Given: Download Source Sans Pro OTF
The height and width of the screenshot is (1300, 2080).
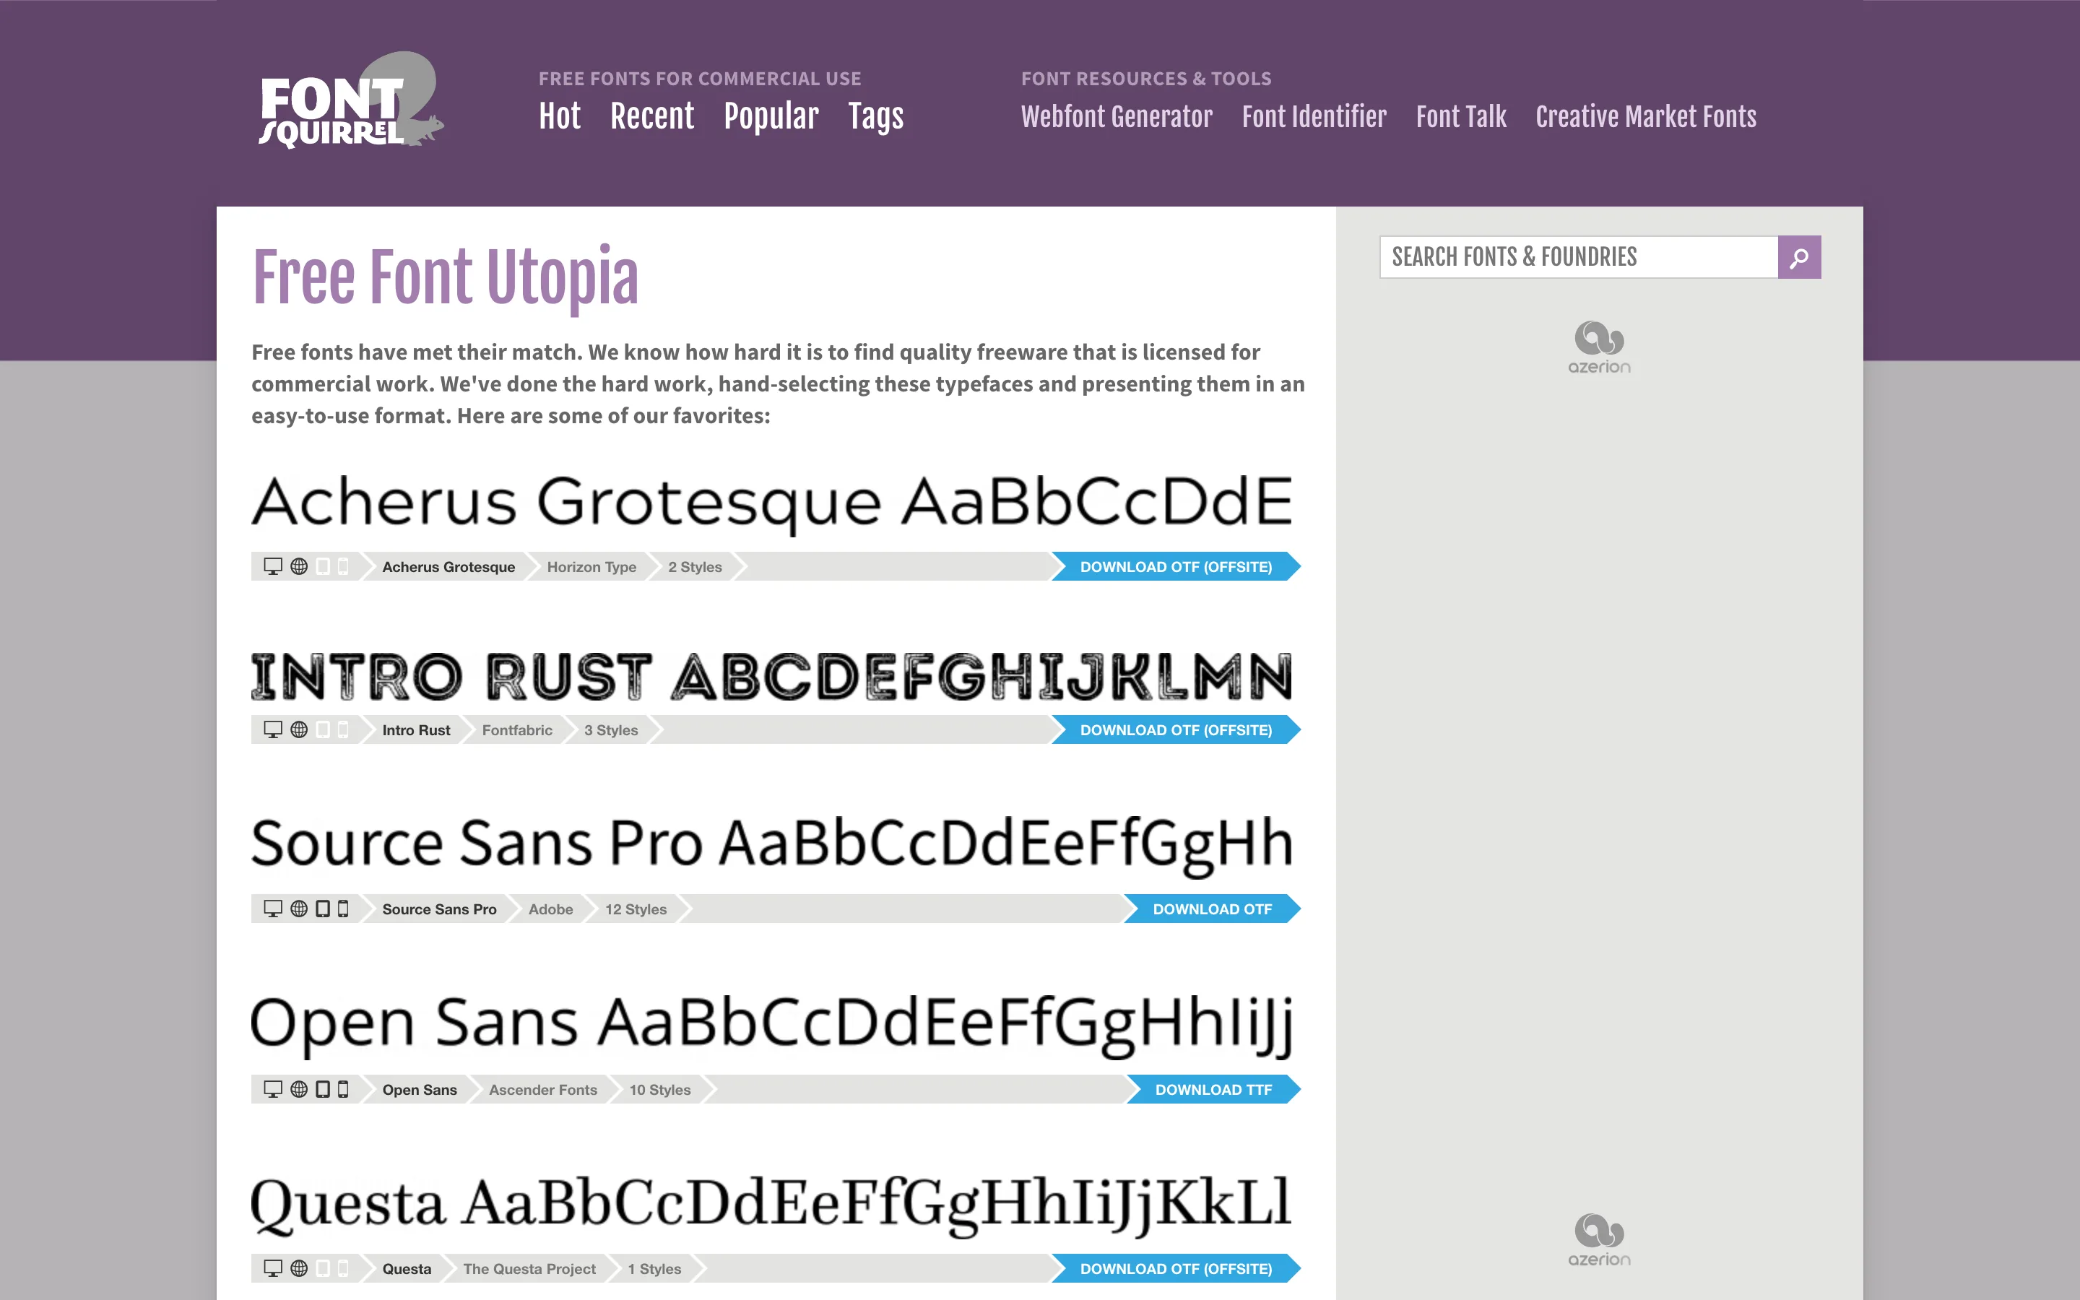Looking at the screenshot, I should tap(1212, 909).
